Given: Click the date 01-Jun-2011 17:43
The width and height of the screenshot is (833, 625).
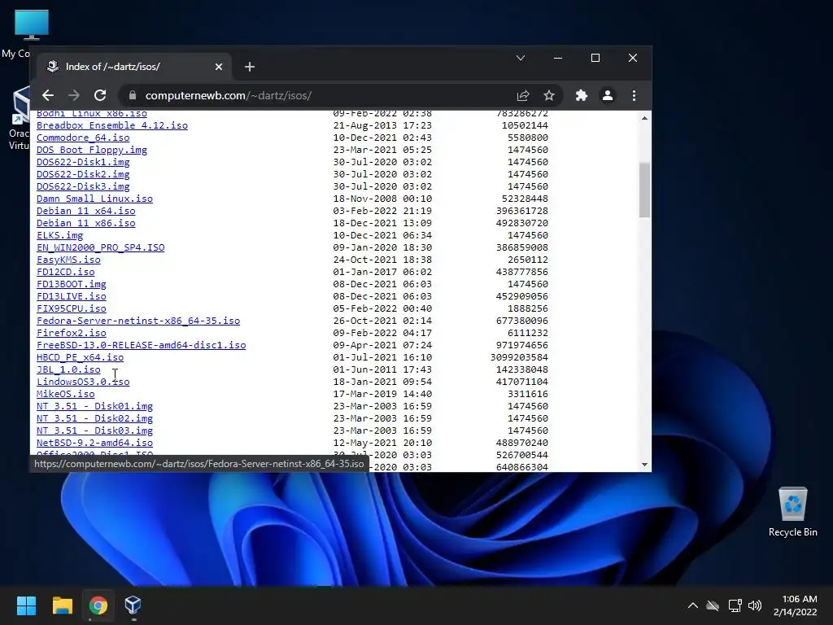Looking at the screenshot, I should point(382,370).
